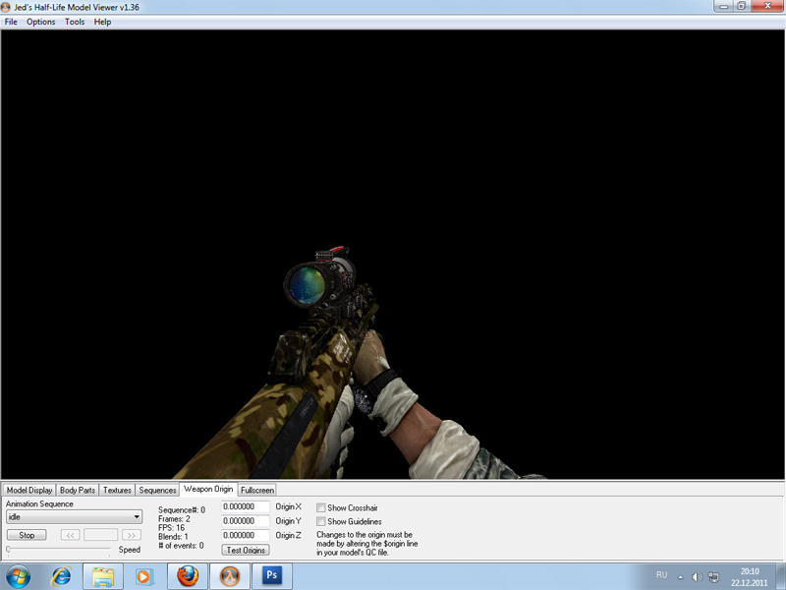Close Jed's Half-Life Model Viewer window
The width and height of the screenshot is (786, 590).
(x=767, y=6)
